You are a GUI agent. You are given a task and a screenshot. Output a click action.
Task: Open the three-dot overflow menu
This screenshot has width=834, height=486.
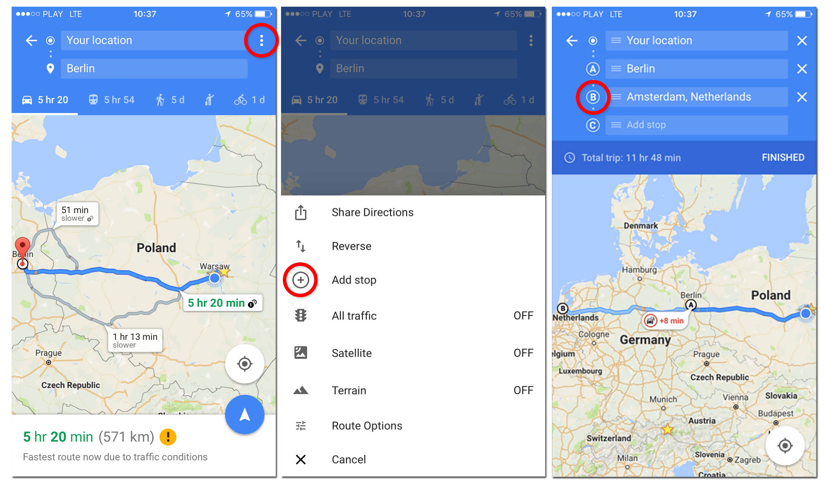pyautogui.click(x=260, y=40)
